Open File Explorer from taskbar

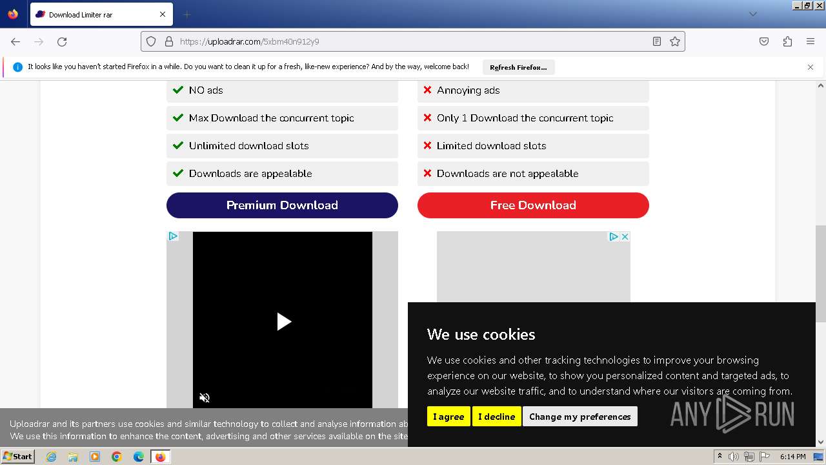pos(73,457)
